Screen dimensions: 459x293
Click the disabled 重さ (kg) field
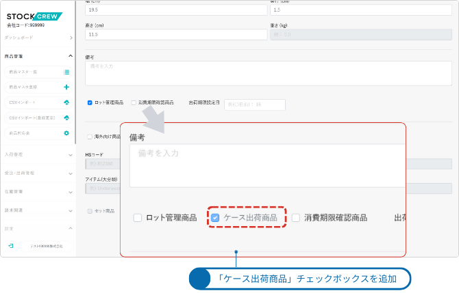[x=361, y=34]
